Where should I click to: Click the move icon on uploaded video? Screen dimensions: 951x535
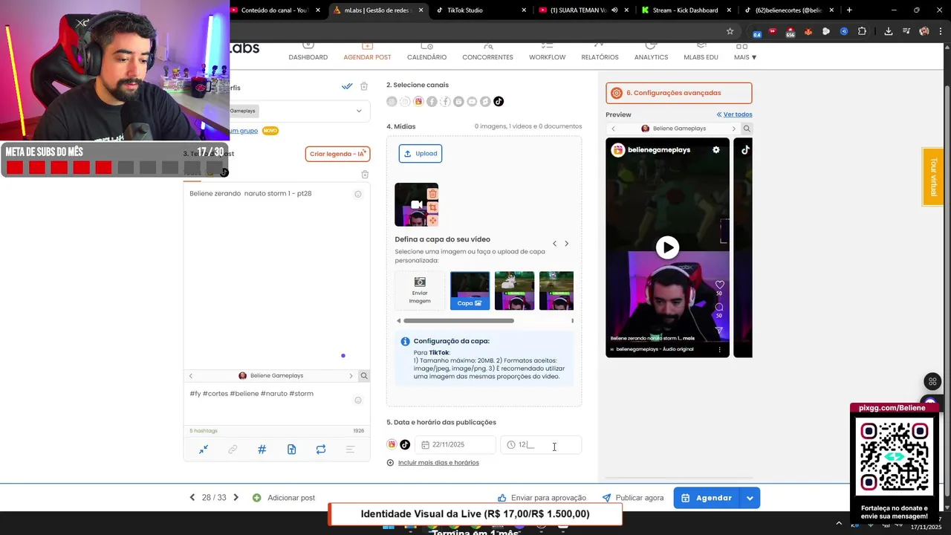tap(432, 221)
